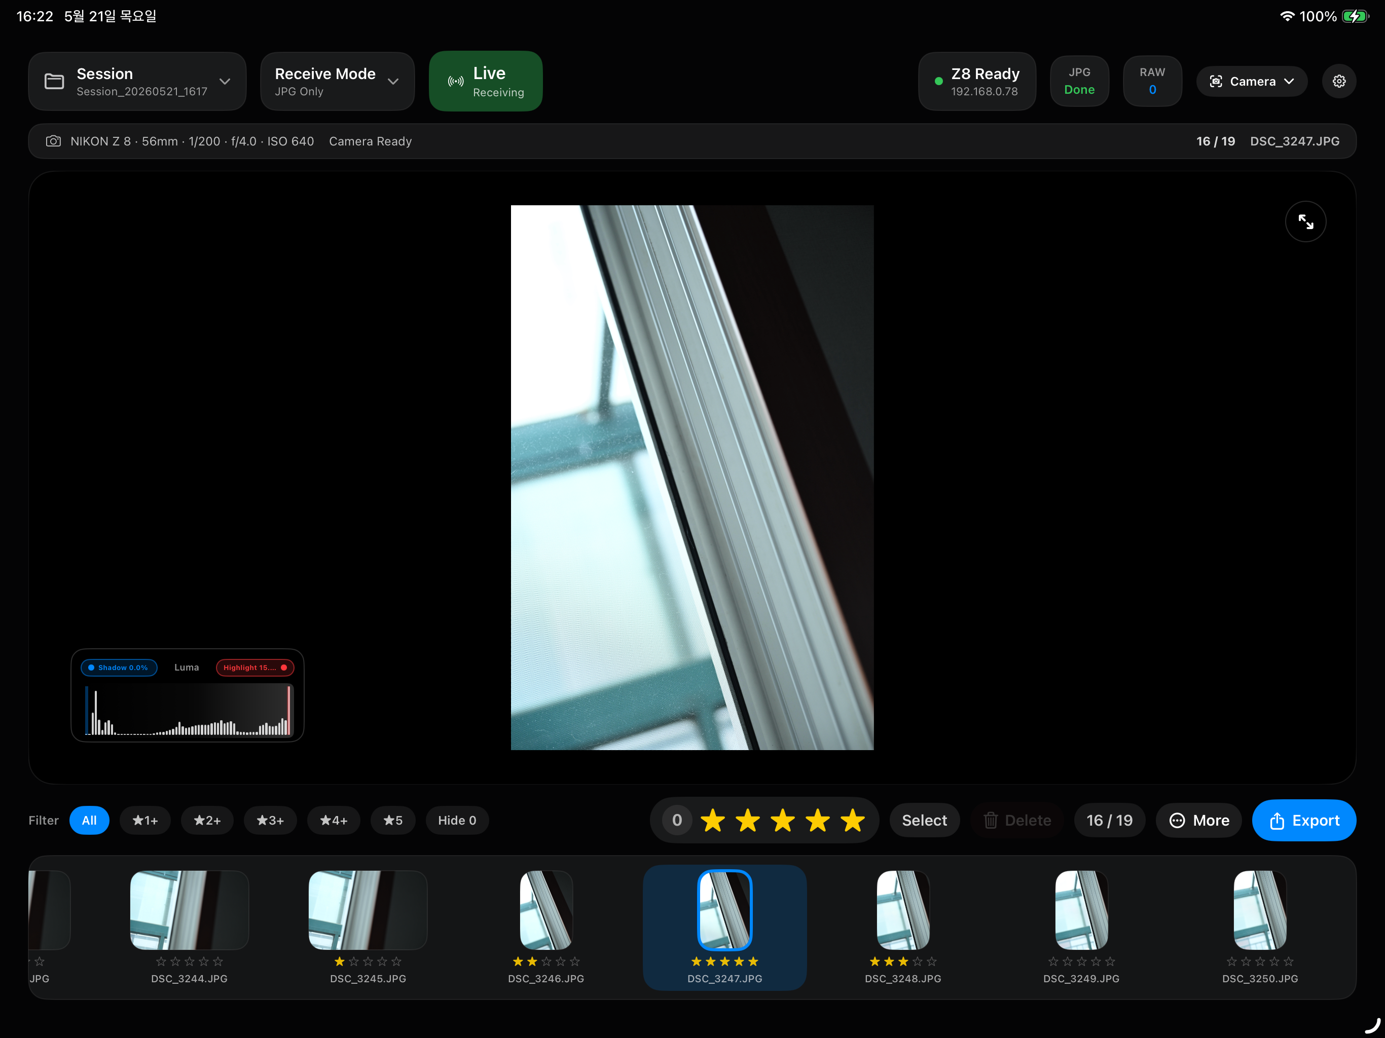This screenshot has height=1038, width=1385.
Task: Filter by ★1+ rating
Action: (x=145, y=820)
